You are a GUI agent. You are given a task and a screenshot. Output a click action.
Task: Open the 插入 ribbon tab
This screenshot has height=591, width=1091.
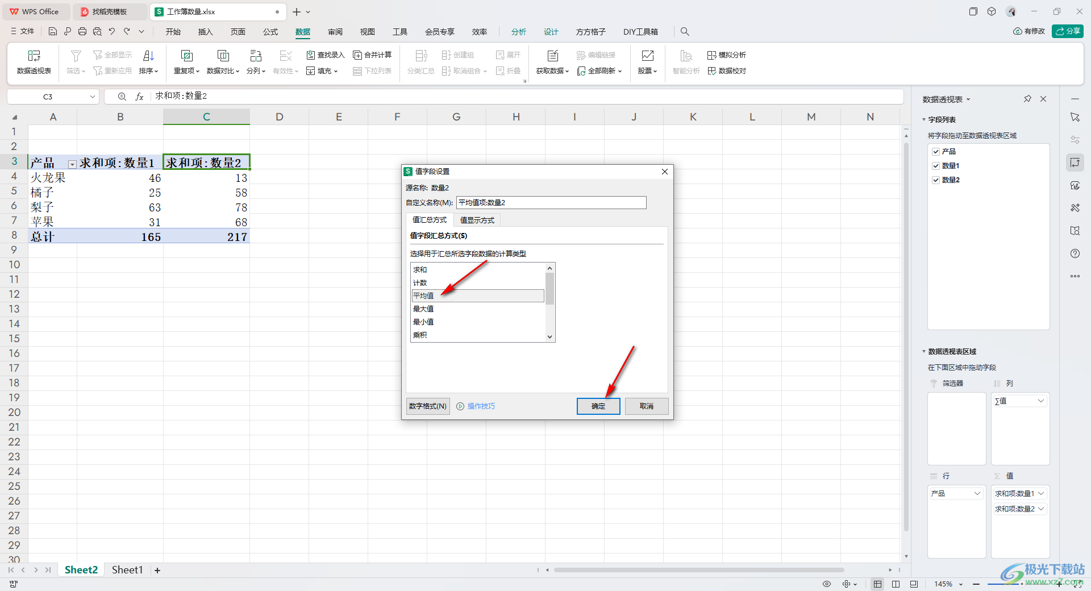coord(206,32)
